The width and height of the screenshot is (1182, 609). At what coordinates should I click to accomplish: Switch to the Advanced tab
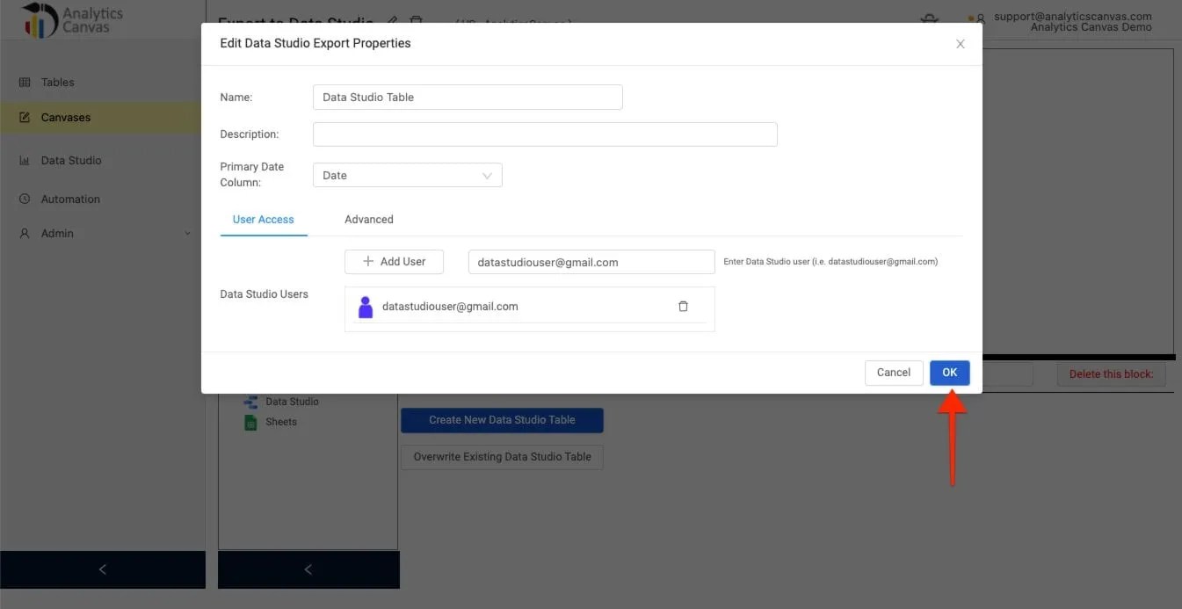click(x=369, y=220)
